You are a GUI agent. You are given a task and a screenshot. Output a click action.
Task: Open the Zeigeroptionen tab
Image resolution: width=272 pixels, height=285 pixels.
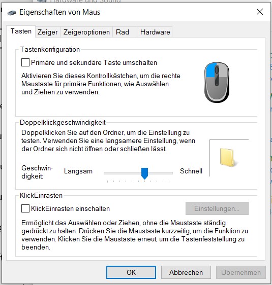click(x=86, y=32)
